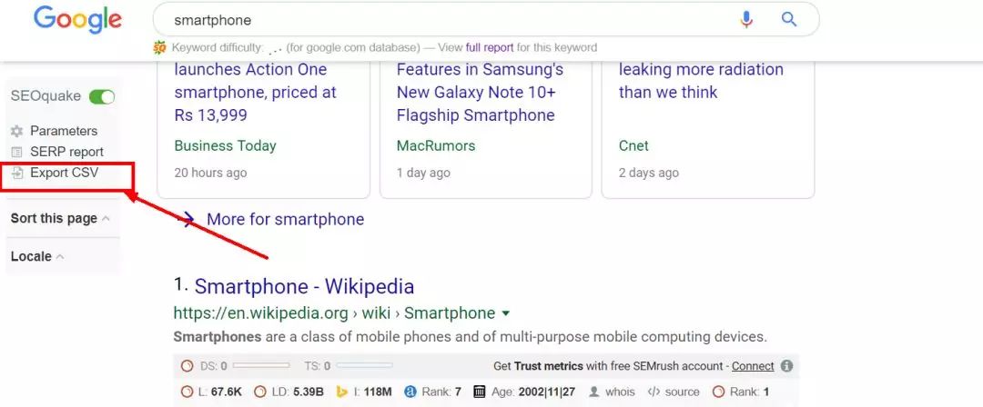
Task: Click the blue search magnifier icon
Action: [x=789, y=19]
